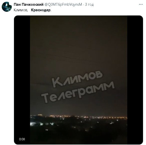Viewport: 146px width, 145px height.
Task: Click the author's round profile avatar
Action: (x=7, y=7)
